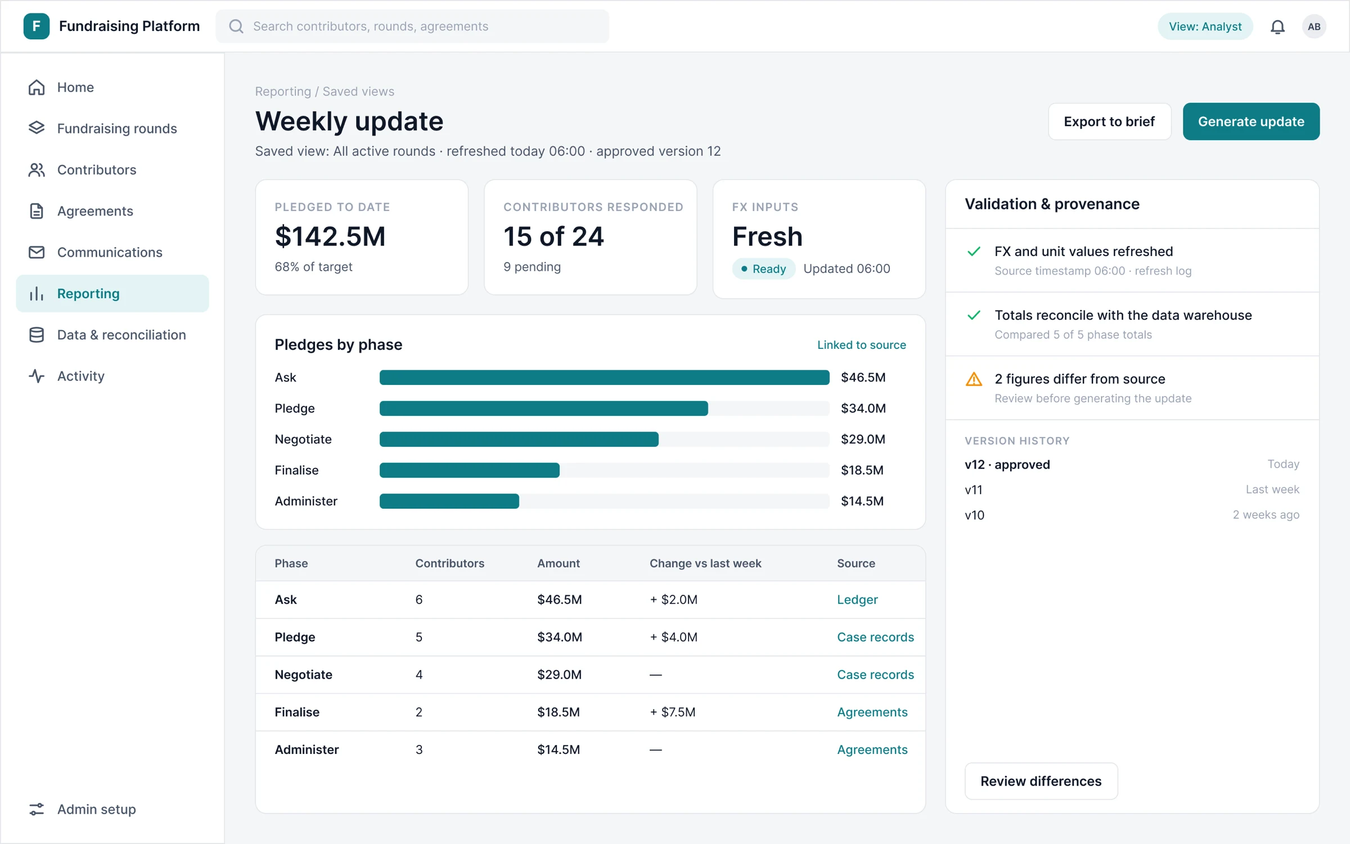Click the checkmark beside Totals reconcile
The height and width of the screenshot is (844, 1350).
click(974, 315)
